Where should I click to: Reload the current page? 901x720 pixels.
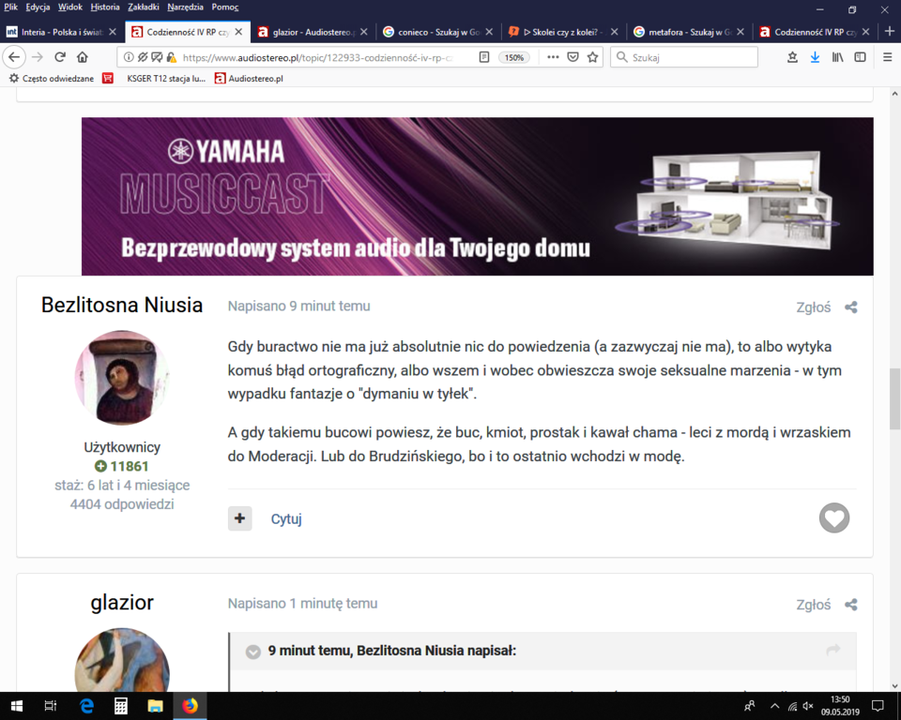tap(60, 57)
